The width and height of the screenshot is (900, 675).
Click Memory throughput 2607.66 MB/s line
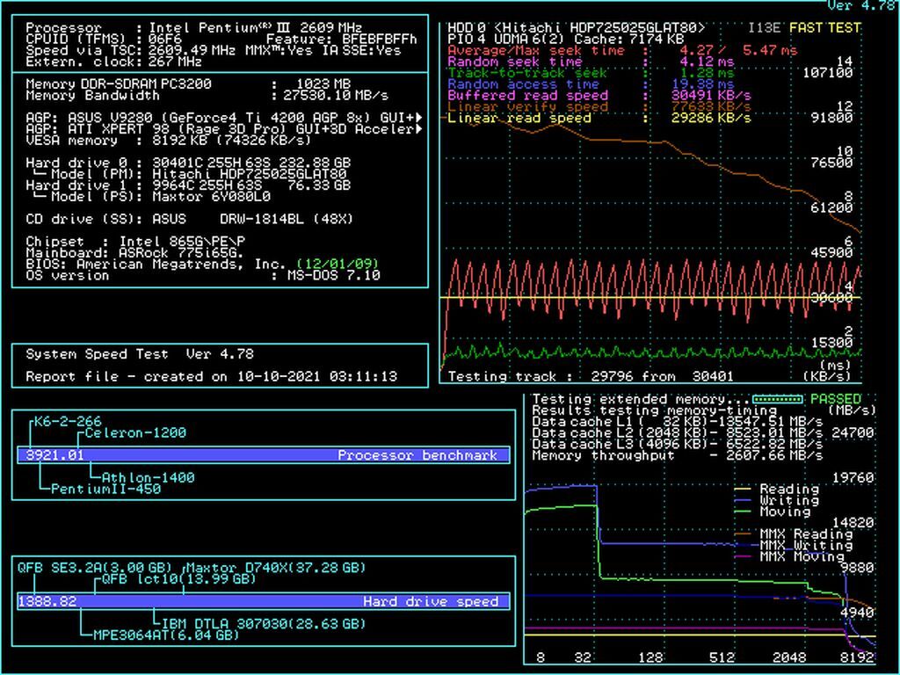pos(678,455)
